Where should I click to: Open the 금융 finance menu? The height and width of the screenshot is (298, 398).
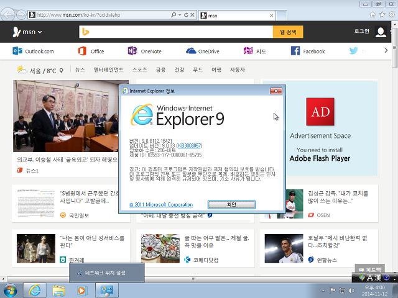160,70
